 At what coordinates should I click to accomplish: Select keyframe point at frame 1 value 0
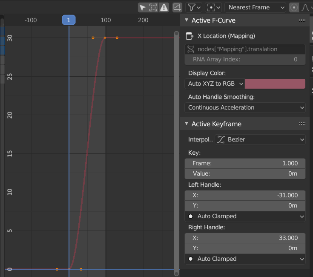(x=69, y=269)
